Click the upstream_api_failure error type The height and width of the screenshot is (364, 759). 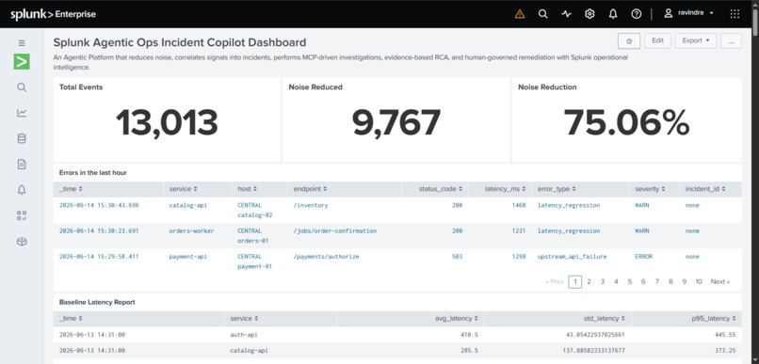point(573,257)
